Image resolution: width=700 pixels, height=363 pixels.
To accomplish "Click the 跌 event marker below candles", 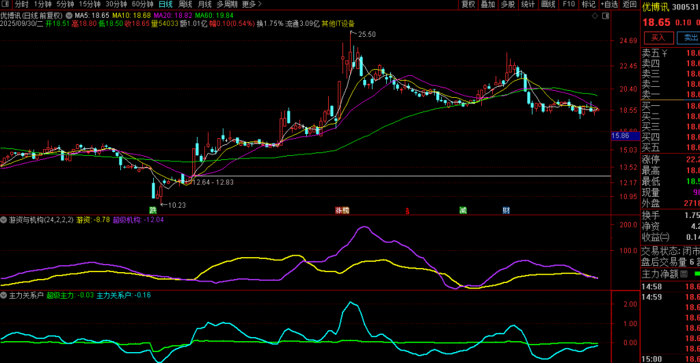I will coord(153,210).
